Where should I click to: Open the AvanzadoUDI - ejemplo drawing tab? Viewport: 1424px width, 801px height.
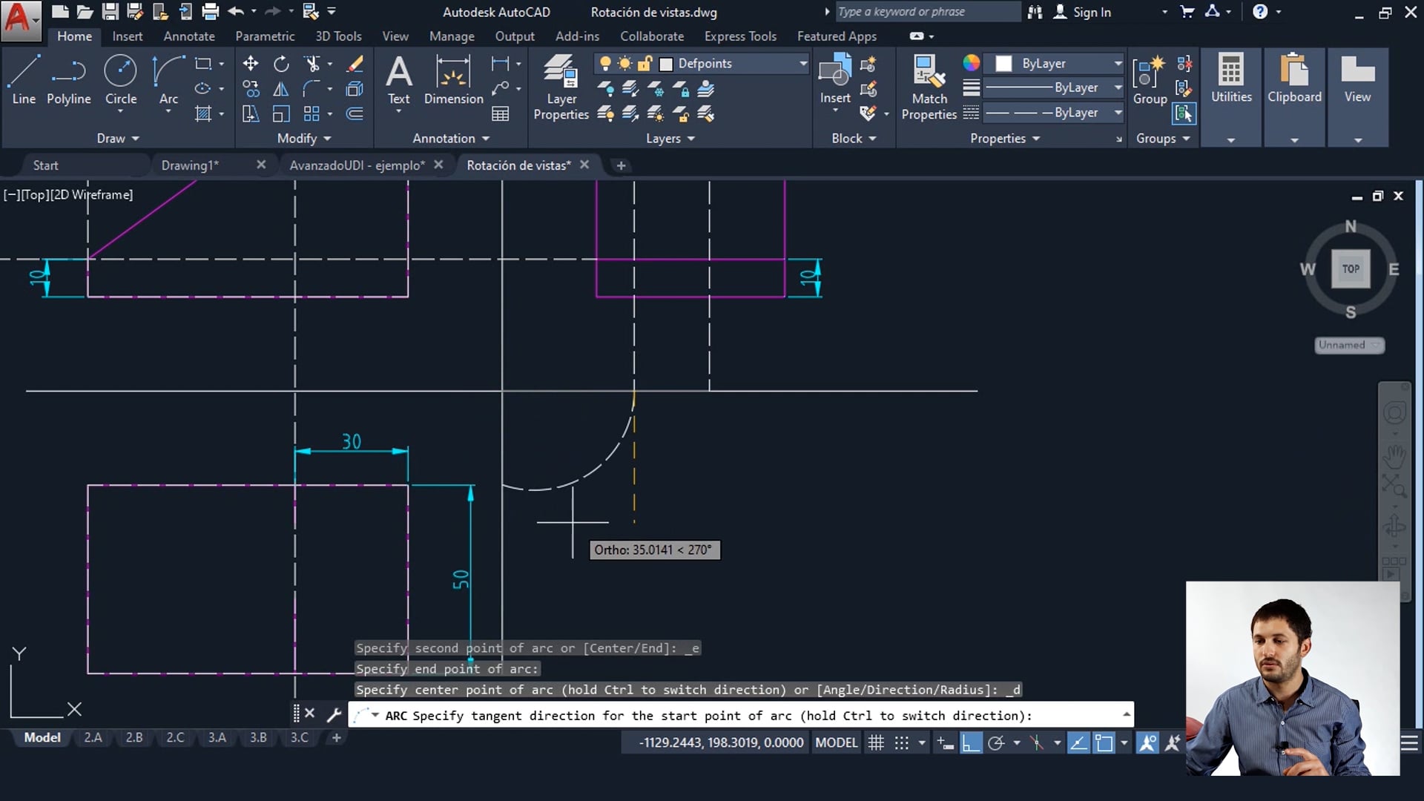click(356, 165)
